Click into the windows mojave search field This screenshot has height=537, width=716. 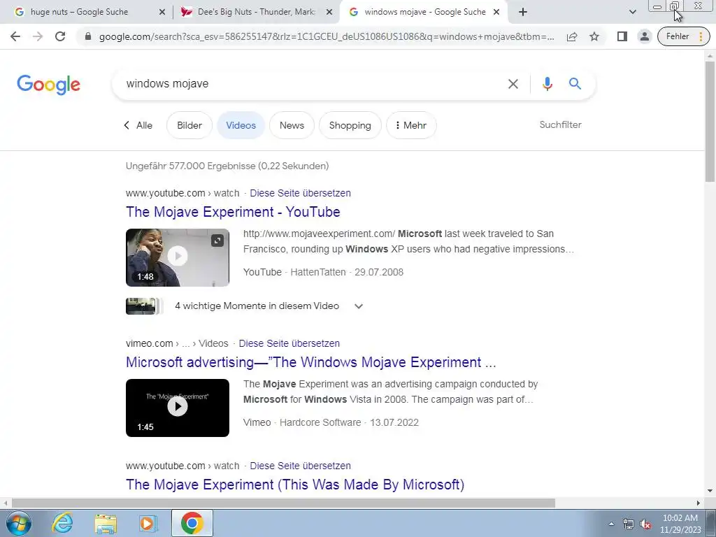(310, 84)
